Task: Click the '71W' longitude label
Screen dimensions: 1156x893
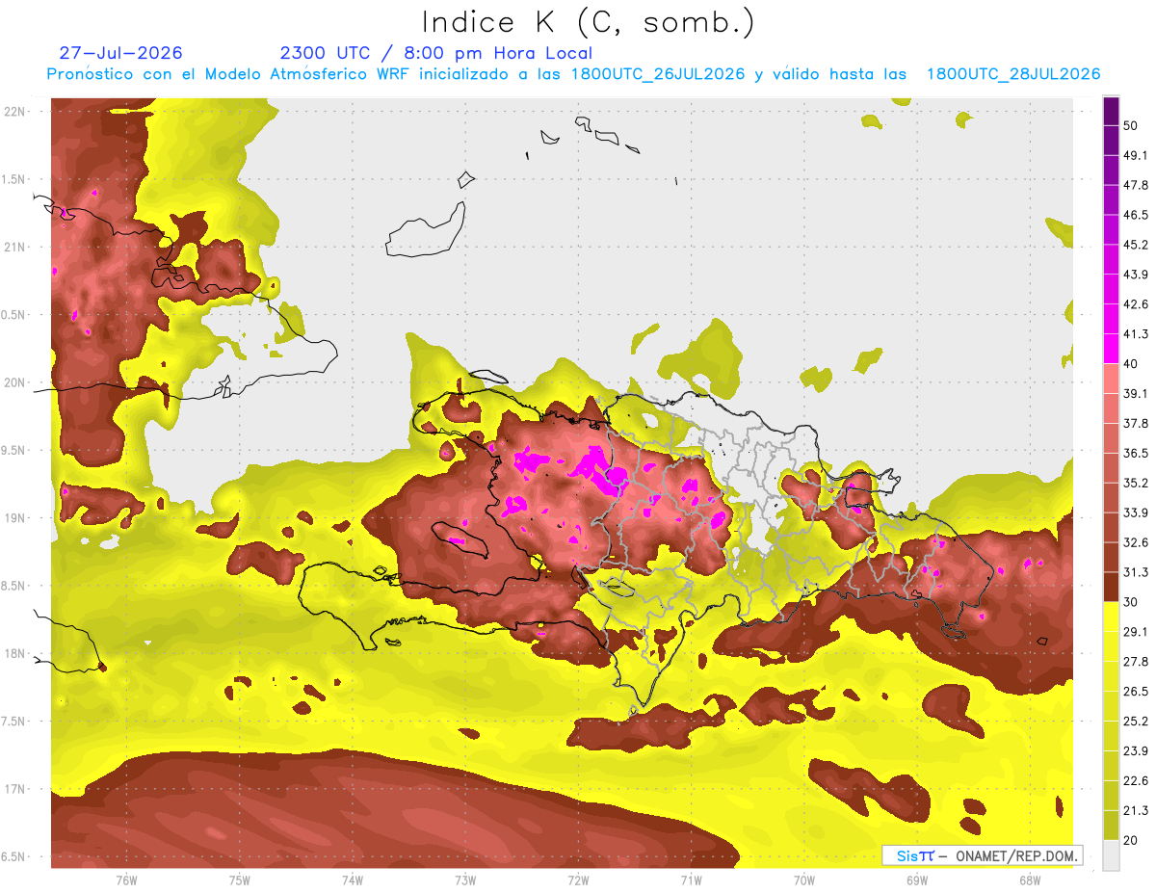Action: click(691, 881)
